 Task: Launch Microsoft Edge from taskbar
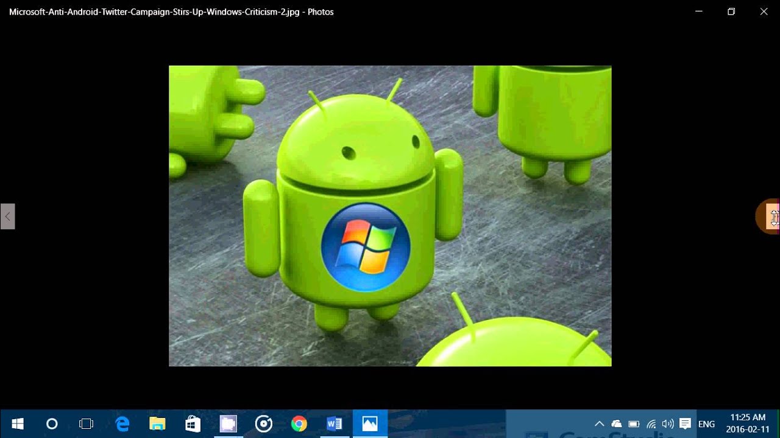pos(122,424)
